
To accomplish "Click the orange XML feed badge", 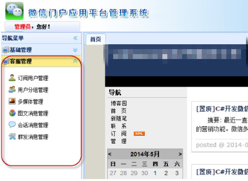I will coord(139,134).
